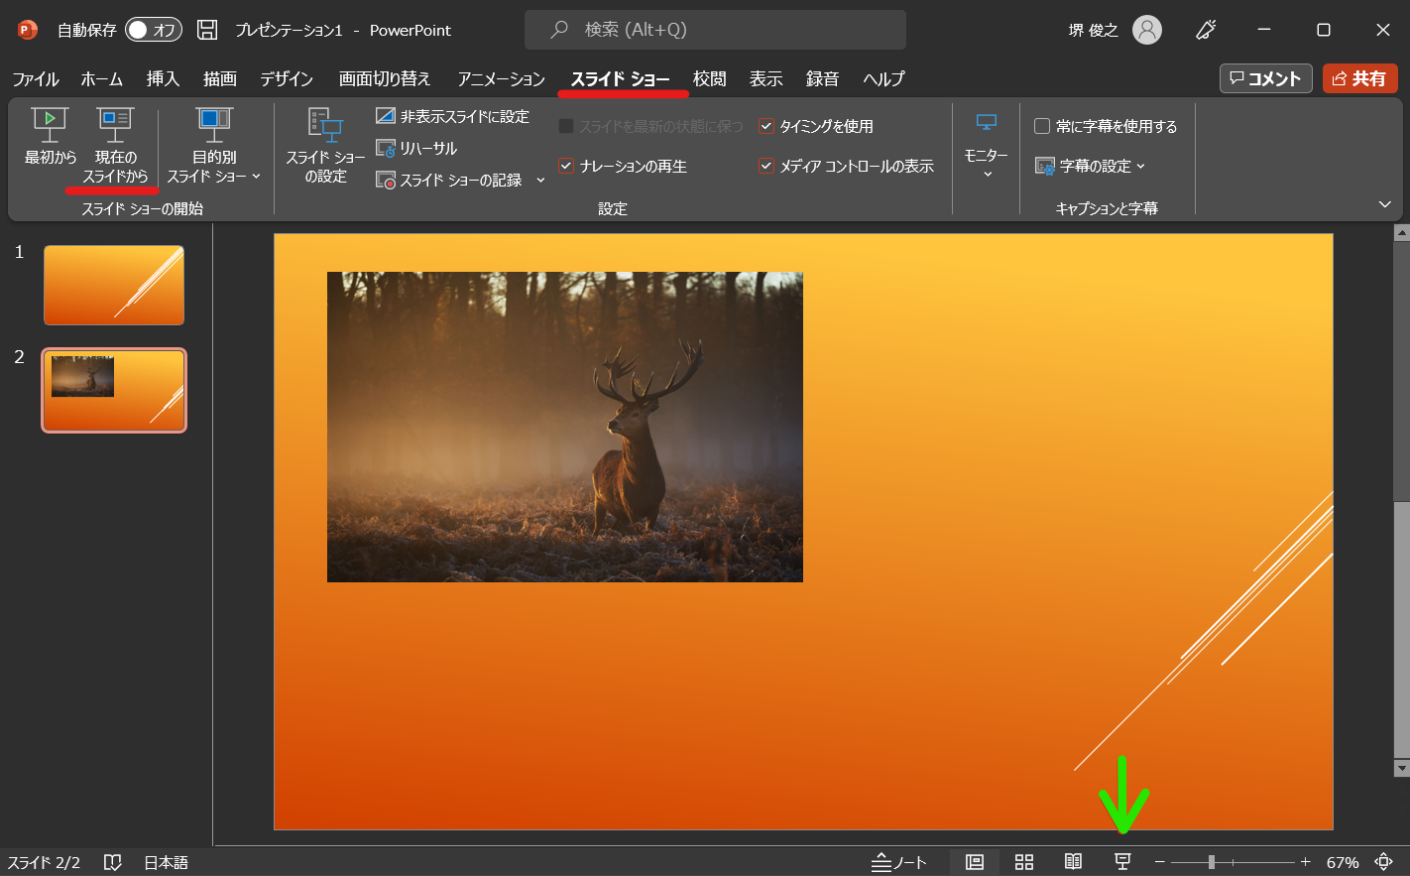Click the 日本語 language indicator
This screenshot has width=1410, height=876.
[x=166, y=862]
